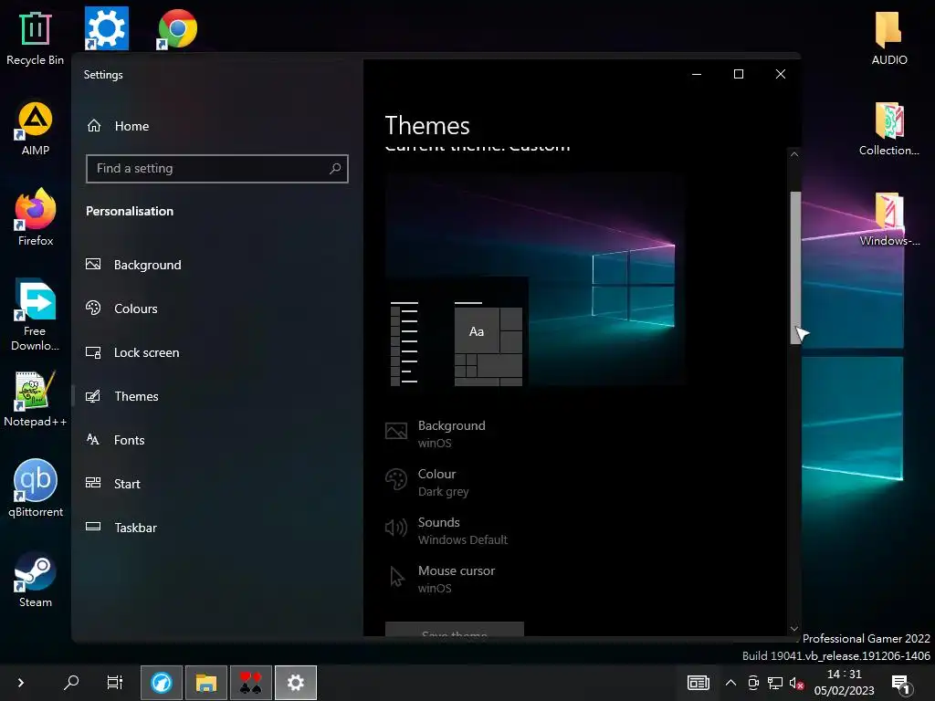Open the AIMP desktop shortcut
The width and height of the screenshot is (935, 701).
click(35, 129)
